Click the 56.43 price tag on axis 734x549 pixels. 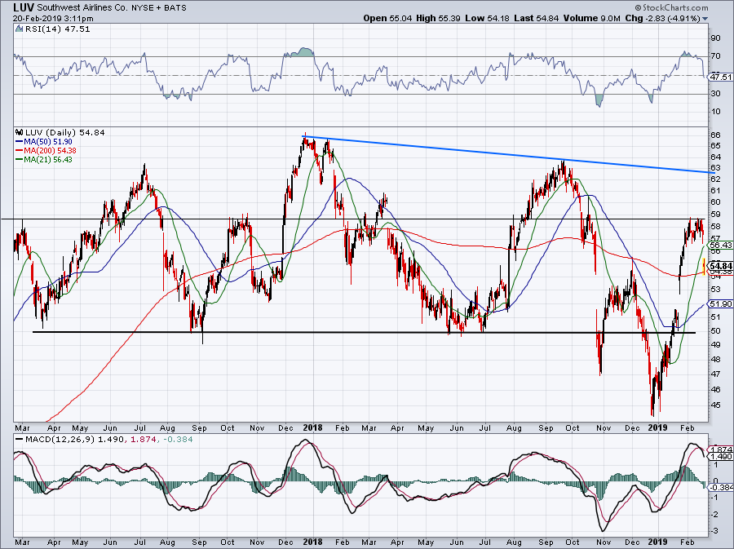click(720, 245)
